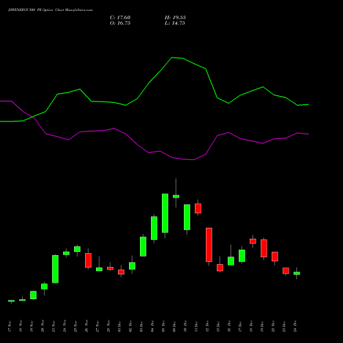Click the "10 Dec" date label
The height and width of the screenshot is (343, 343).
185,327
